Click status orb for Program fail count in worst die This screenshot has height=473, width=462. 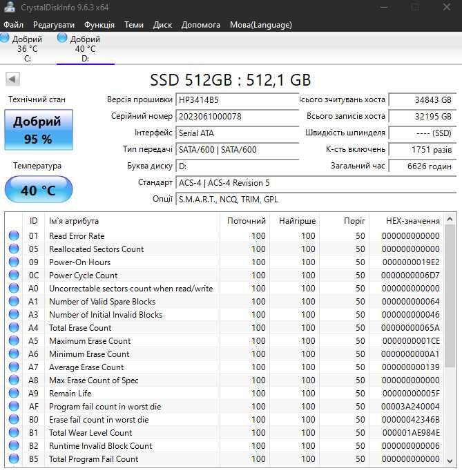click(14, 406)
